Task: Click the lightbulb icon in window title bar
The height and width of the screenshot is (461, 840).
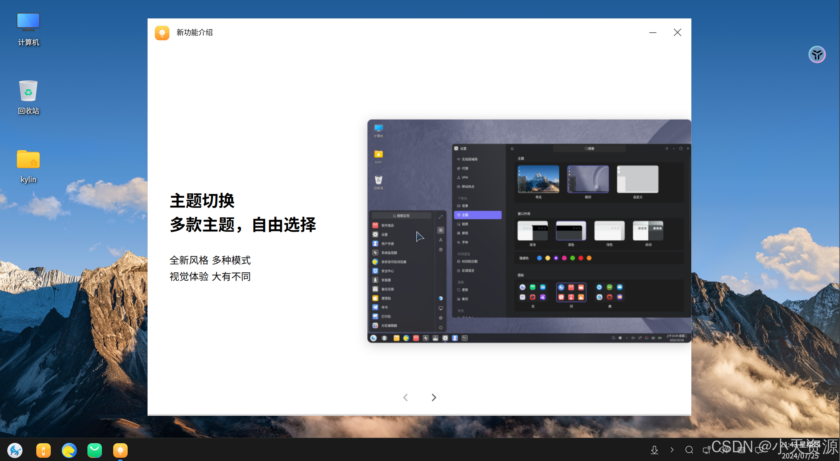Action: [162, 33]
